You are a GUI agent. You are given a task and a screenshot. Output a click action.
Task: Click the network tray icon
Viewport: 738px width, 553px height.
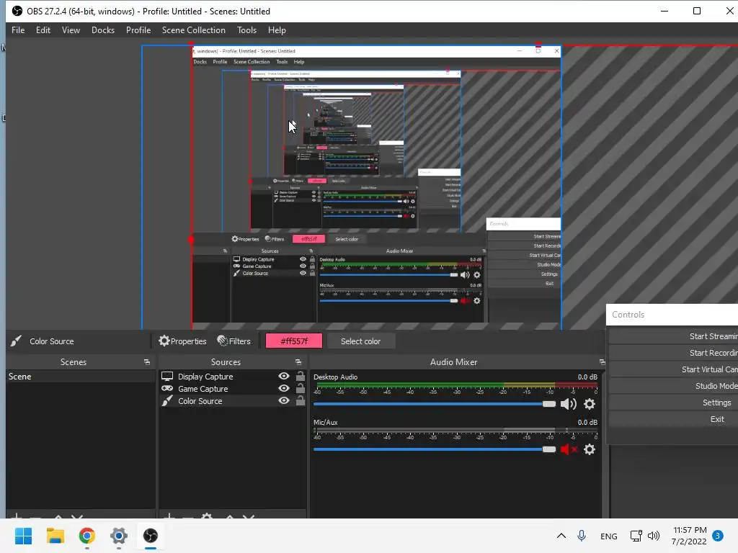coord(636,536)
